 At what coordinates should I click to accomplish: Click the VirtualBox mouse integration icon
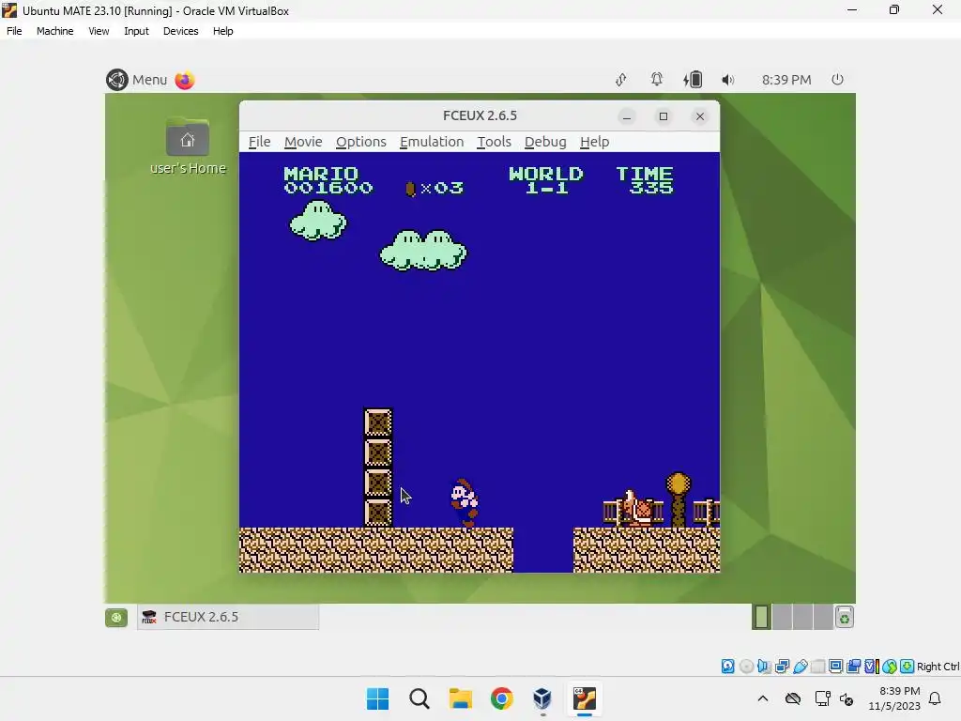coord(890,667)
